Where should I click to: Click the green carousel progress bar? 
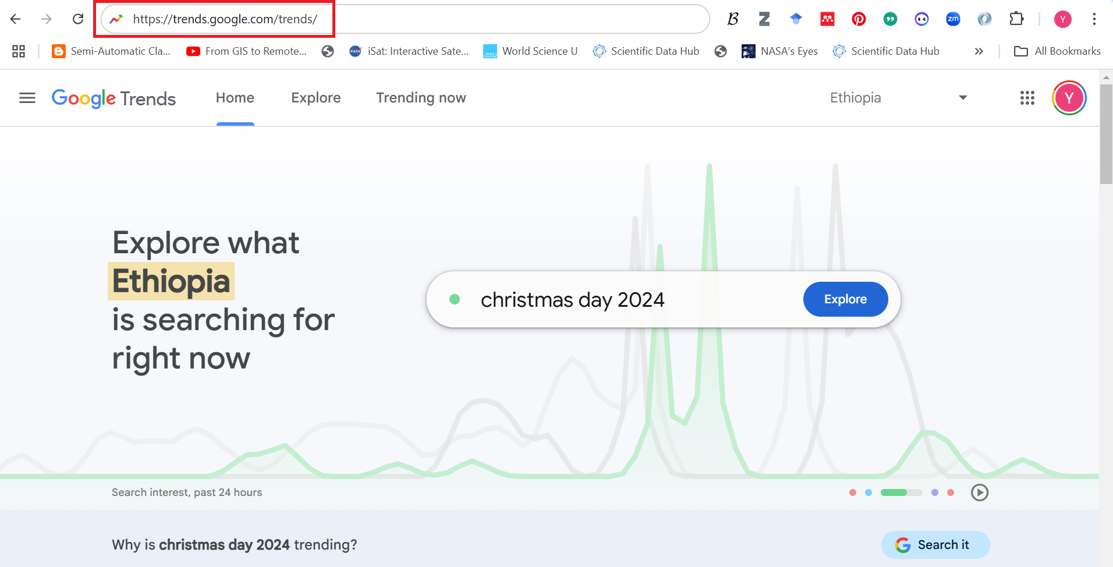[902, 492]
